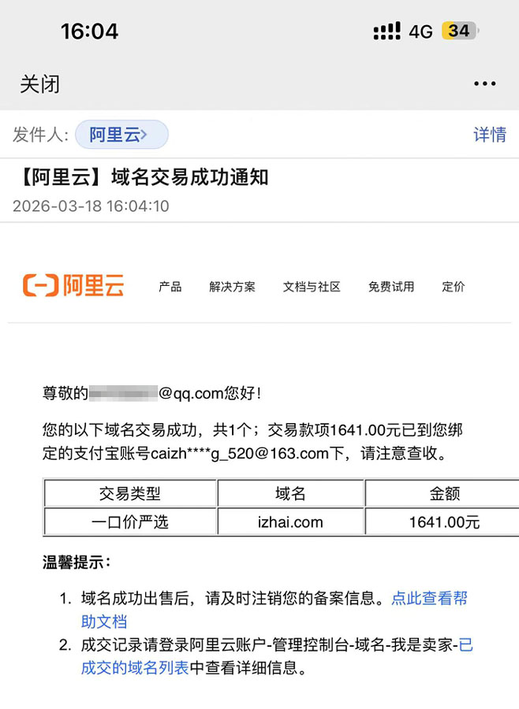Tap the battery indicator showing 34
The image size is (519, 709).
click(x=460, y=31)
